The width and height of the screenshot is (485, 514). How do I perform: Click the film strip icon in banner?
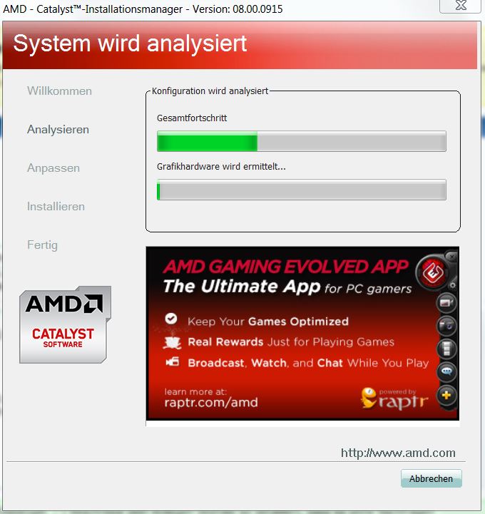[446, 348]
